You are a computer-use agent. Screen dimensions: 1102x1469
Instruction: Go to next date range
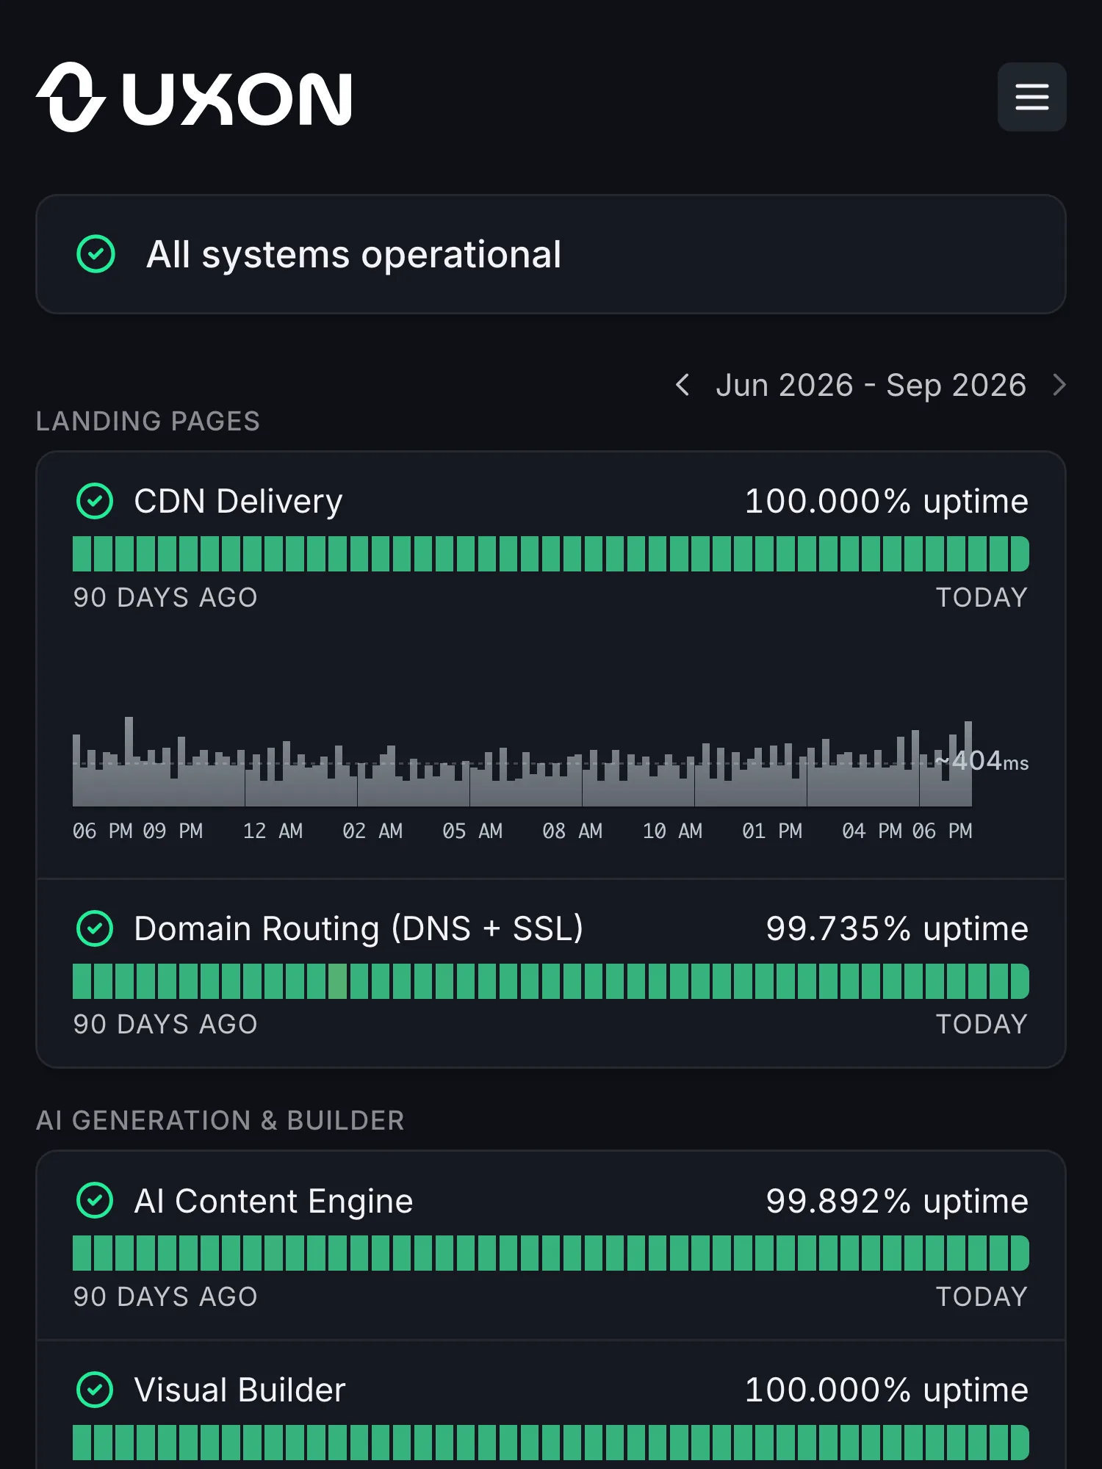point(1059,385)
